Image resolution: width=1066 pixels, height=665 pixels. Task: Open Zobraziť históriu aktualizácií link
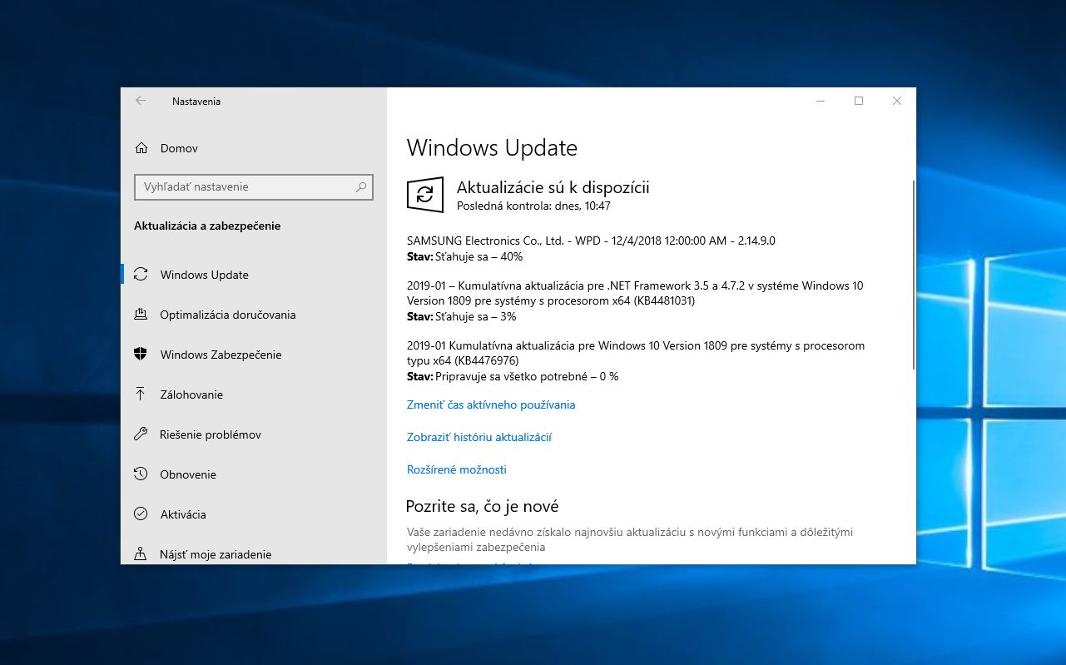coord(479,437)
